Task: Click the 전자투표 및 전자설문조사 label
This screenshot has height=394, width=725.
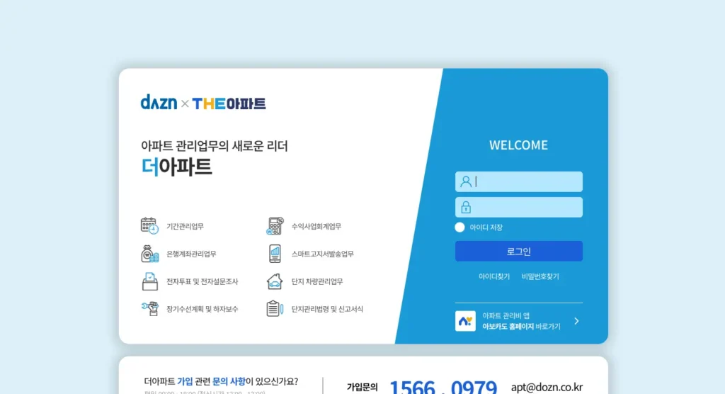Action: click(x=202, y=281)
